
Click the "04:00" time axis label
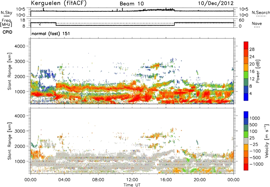point(64,180)
